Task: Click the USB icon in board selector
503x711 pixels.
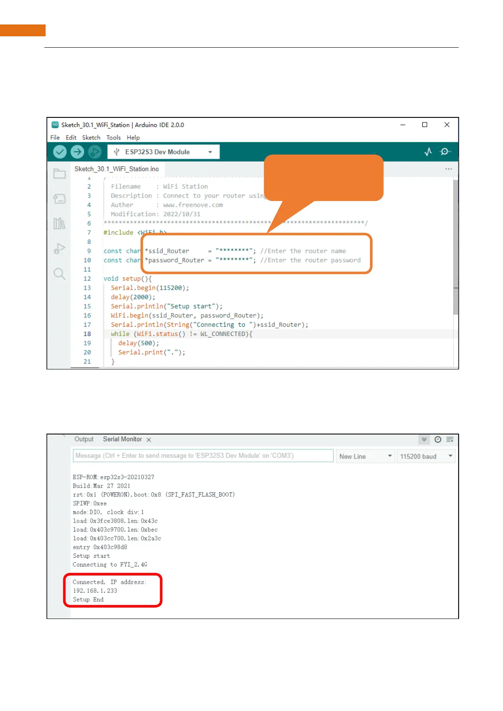Action: [117, 152]
